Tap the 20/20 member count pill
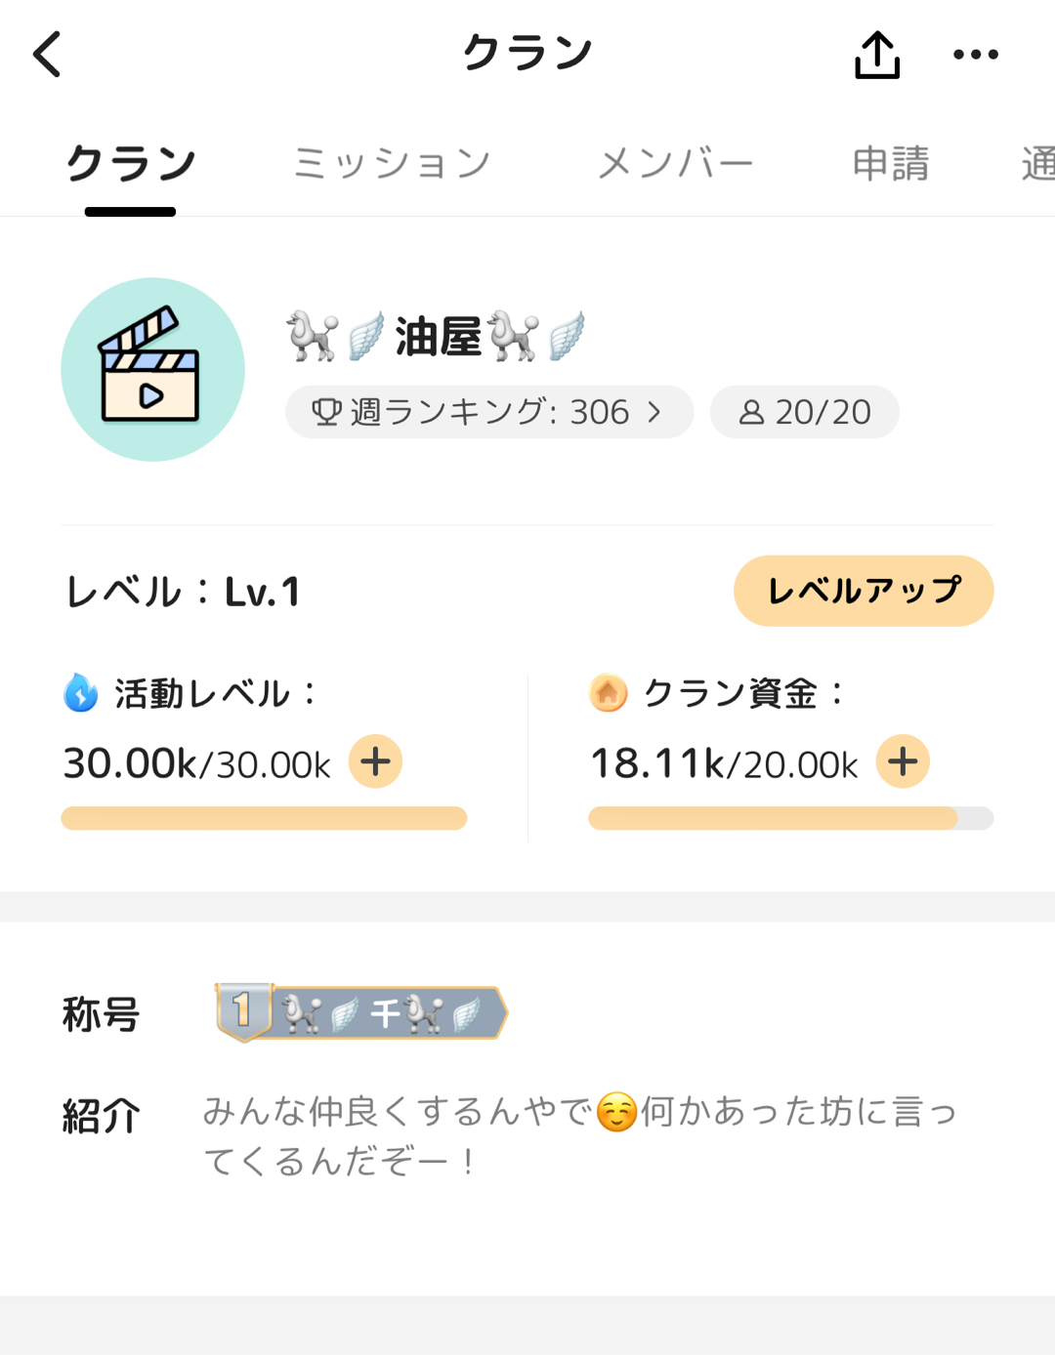Viewport: 1055px width, 1355px height. [x=804, y=412]
